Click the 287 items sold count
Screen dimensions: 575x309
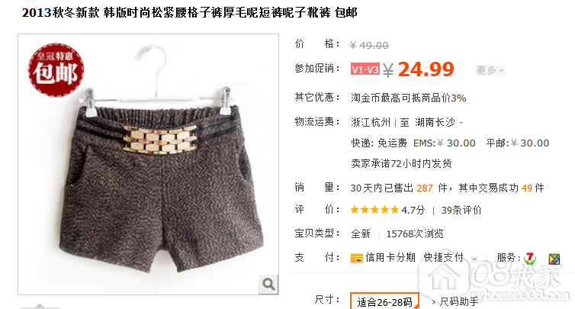tap(425, 188)
